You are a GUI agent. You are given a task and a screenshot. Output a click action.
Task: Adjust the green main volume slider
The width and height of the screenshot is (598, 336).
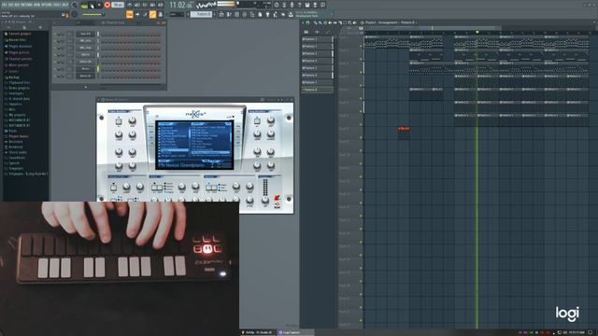tap(93, 15)
